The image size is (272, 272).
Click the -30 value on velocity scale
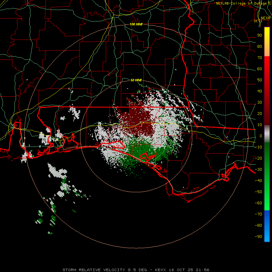tap(258, 170)
